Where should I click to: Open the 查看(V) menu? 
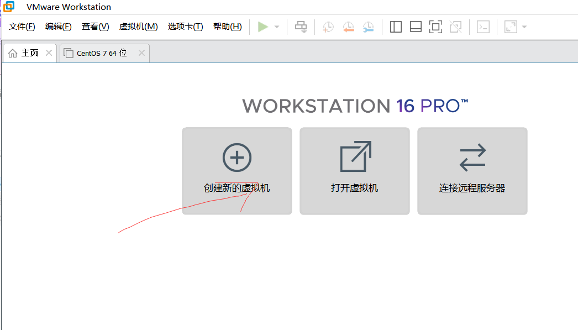[95, 27]
